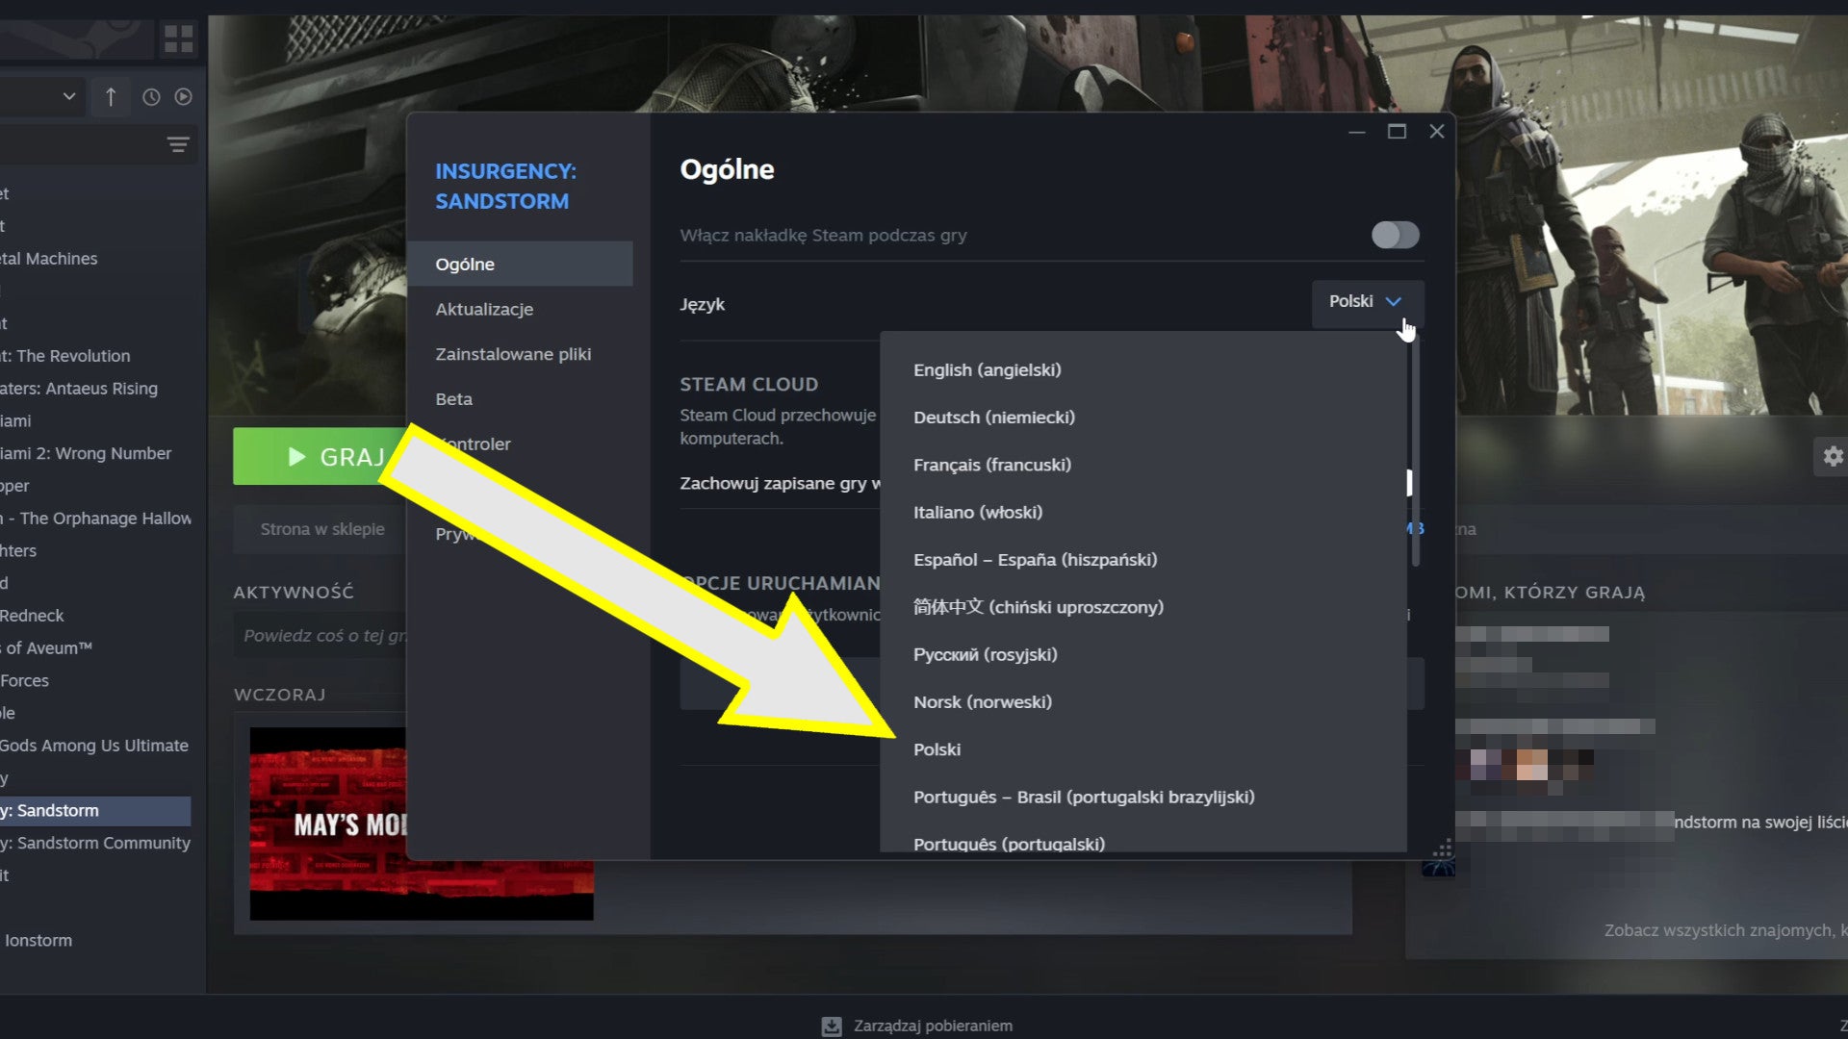Open the Ogólne properties tab
The height and width of the screenshot is (1039, 1848).
point(520,264)
